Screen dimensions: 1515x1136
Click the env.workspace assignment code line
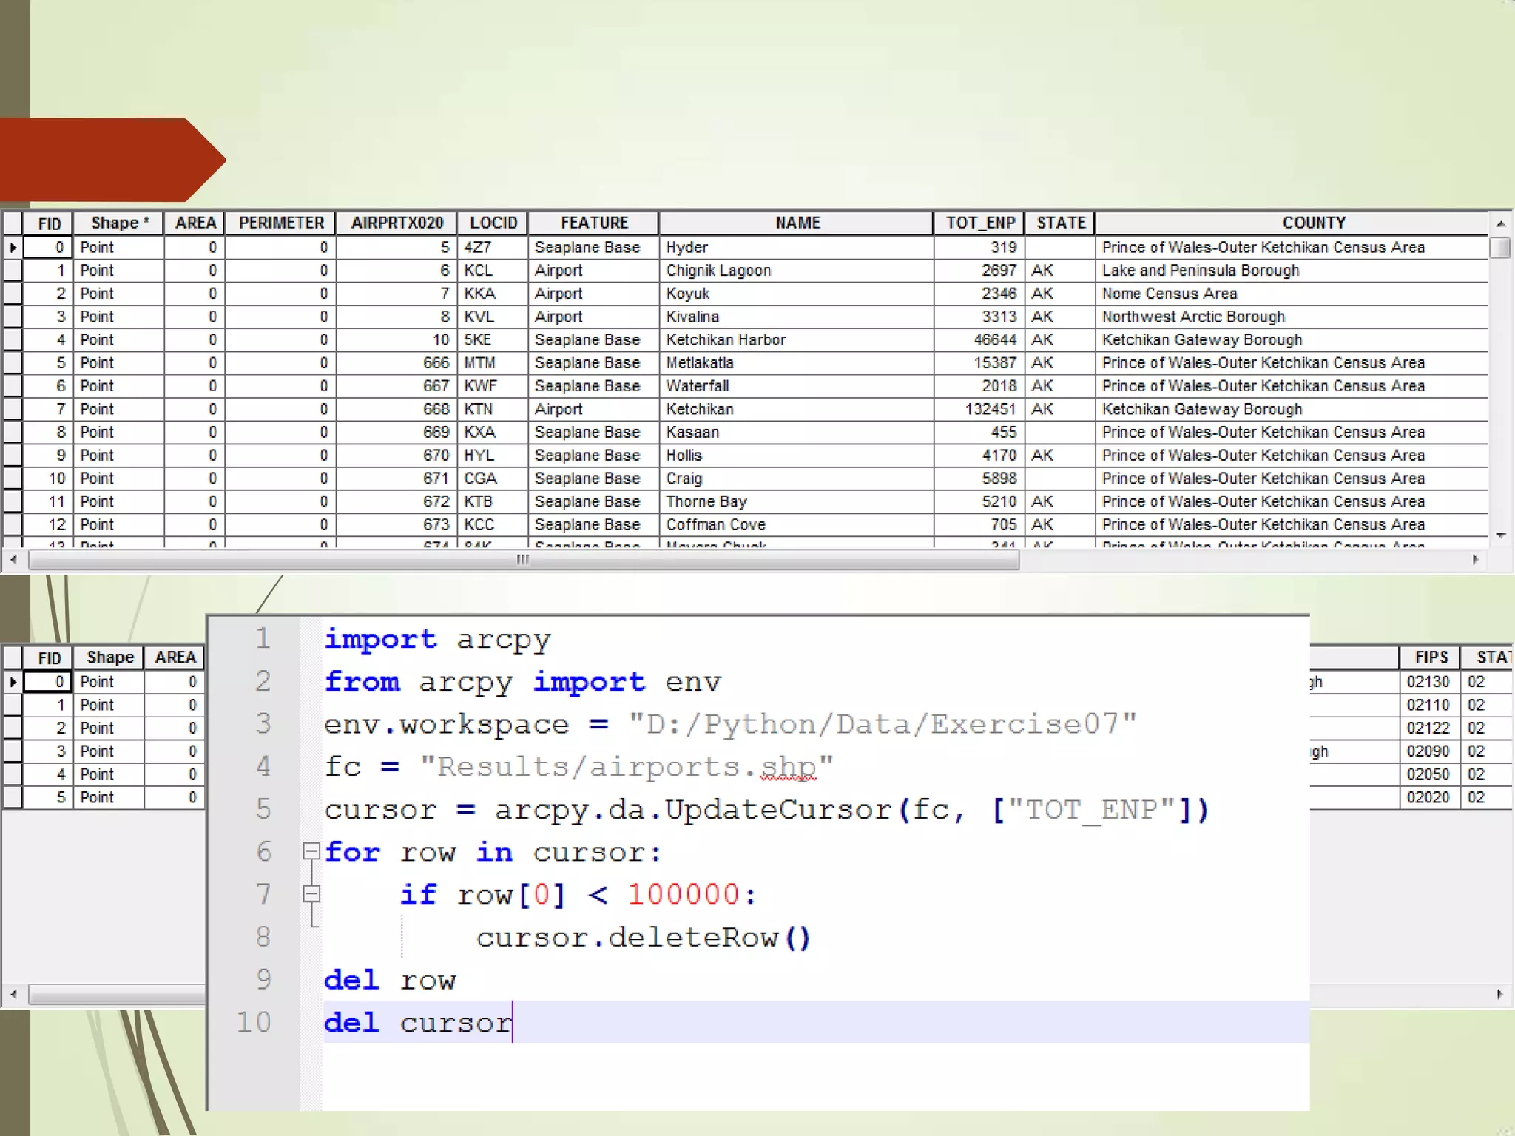[730, 724]
